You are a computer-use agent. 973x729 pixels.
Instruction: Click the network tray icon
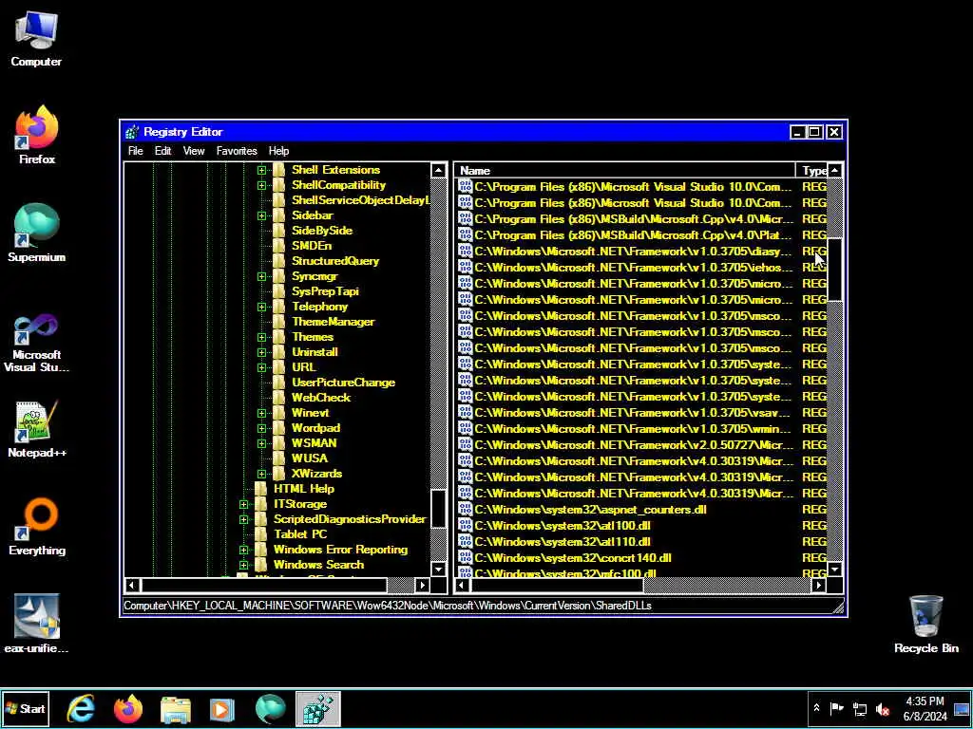pyautogui.click(x=860, y=709)
